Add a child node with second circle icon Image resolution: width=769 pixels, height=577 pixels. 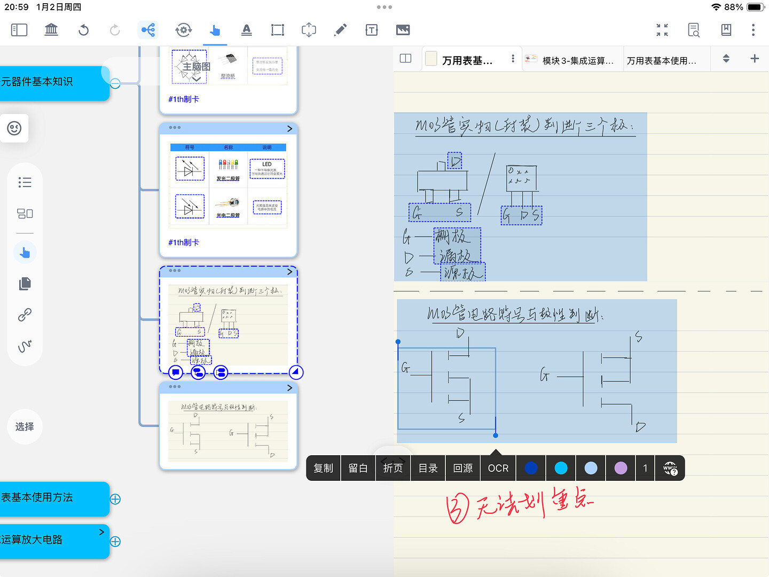point(198,372)
